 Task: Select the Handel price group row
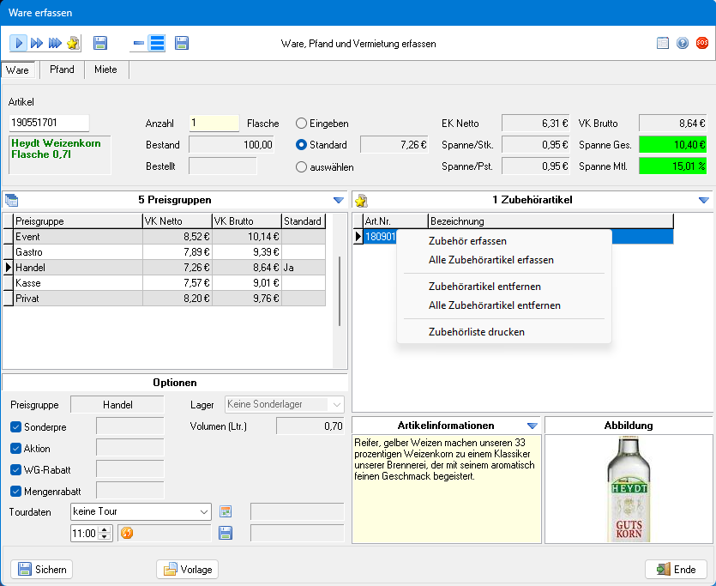click(165, 268)
